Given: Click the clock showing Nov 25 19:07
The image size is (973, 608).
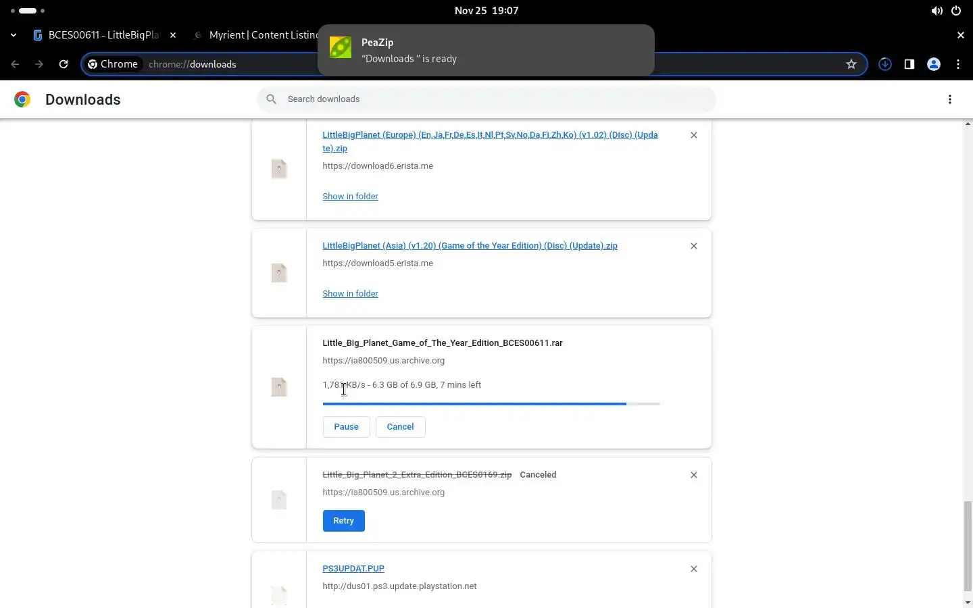Looking at the screenshot, I should (x=487, y=11).
